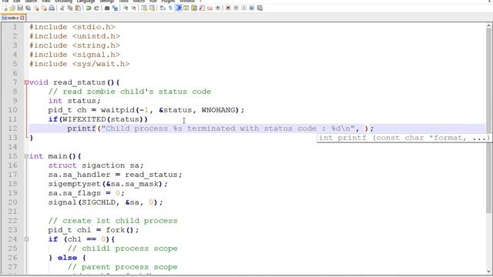Viewport: 493px width, 277px height.
Task: Click the printf calltip tooltip
Action: click(x=404, y=138)
